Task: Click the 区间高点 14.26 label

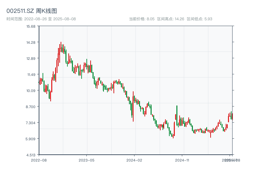Action: (x=171, y=19)
